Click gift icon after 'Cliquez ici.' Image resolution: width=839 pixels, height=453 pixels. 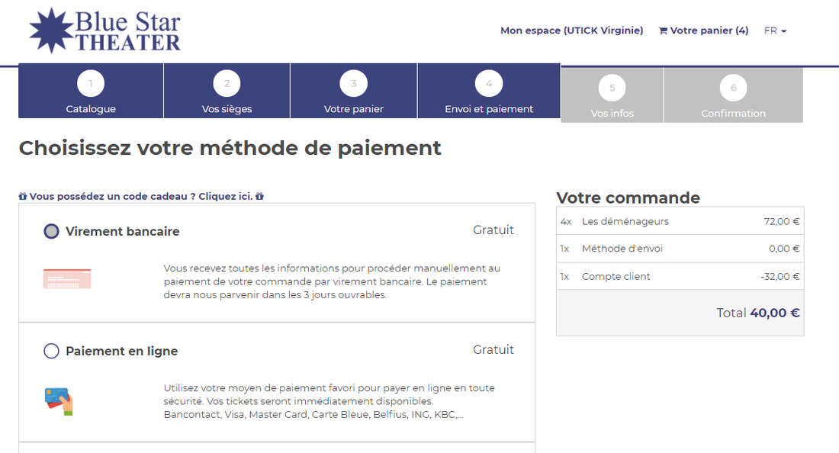259,197
